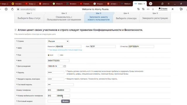
Task: Open a new browser tab with plus button
Action: [150, 4]
